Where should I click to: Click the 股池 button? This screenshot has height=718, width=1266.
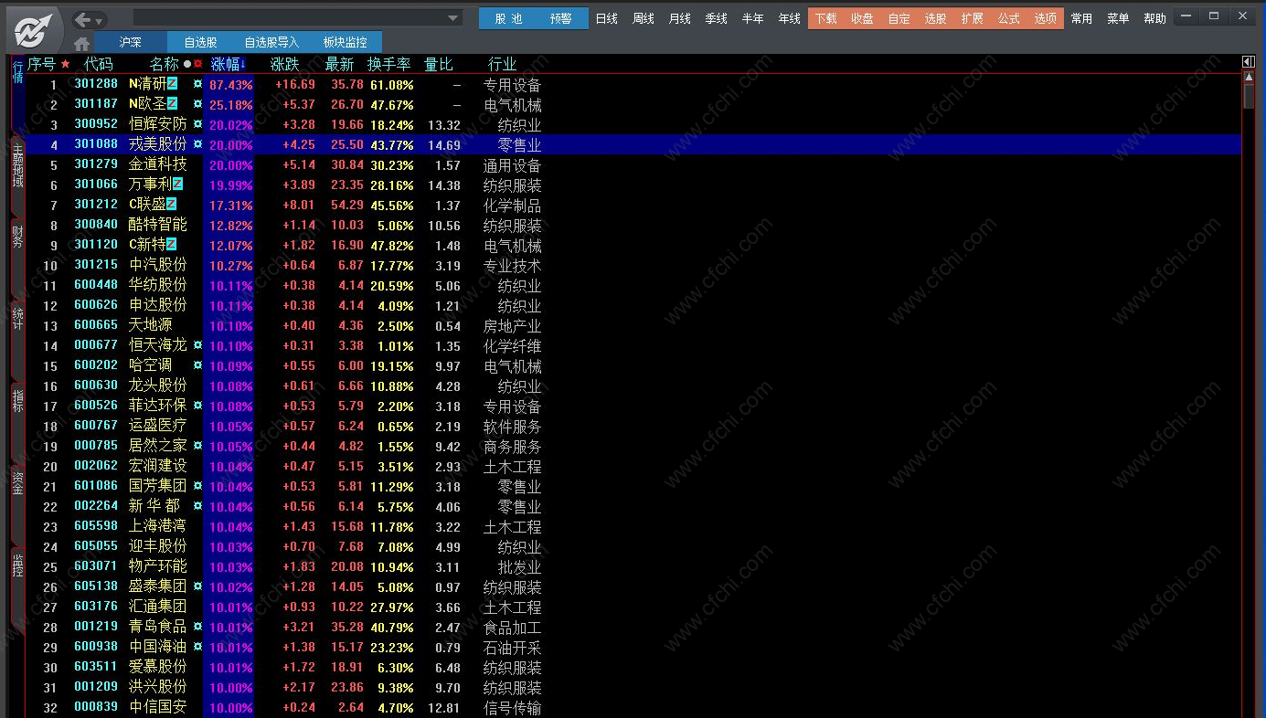(508, 18)
